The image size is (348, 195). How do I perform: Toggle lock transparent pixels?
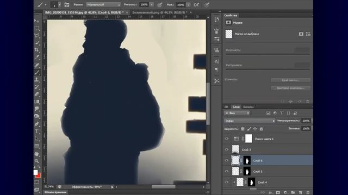click(x=243, y=129)
